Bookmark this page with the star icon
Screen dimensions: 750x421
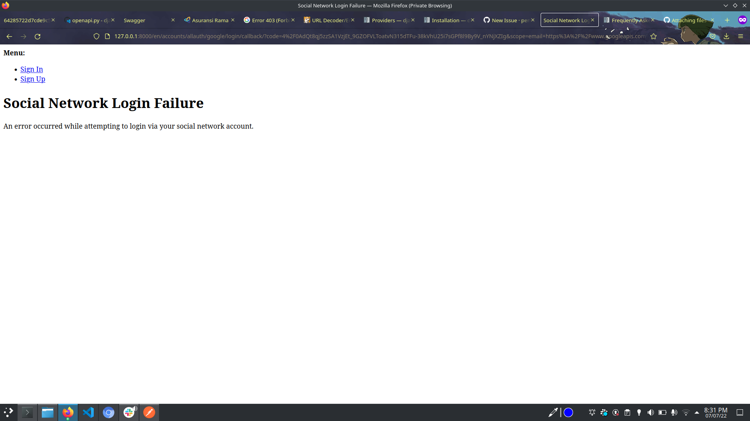(x=654, y=36)
